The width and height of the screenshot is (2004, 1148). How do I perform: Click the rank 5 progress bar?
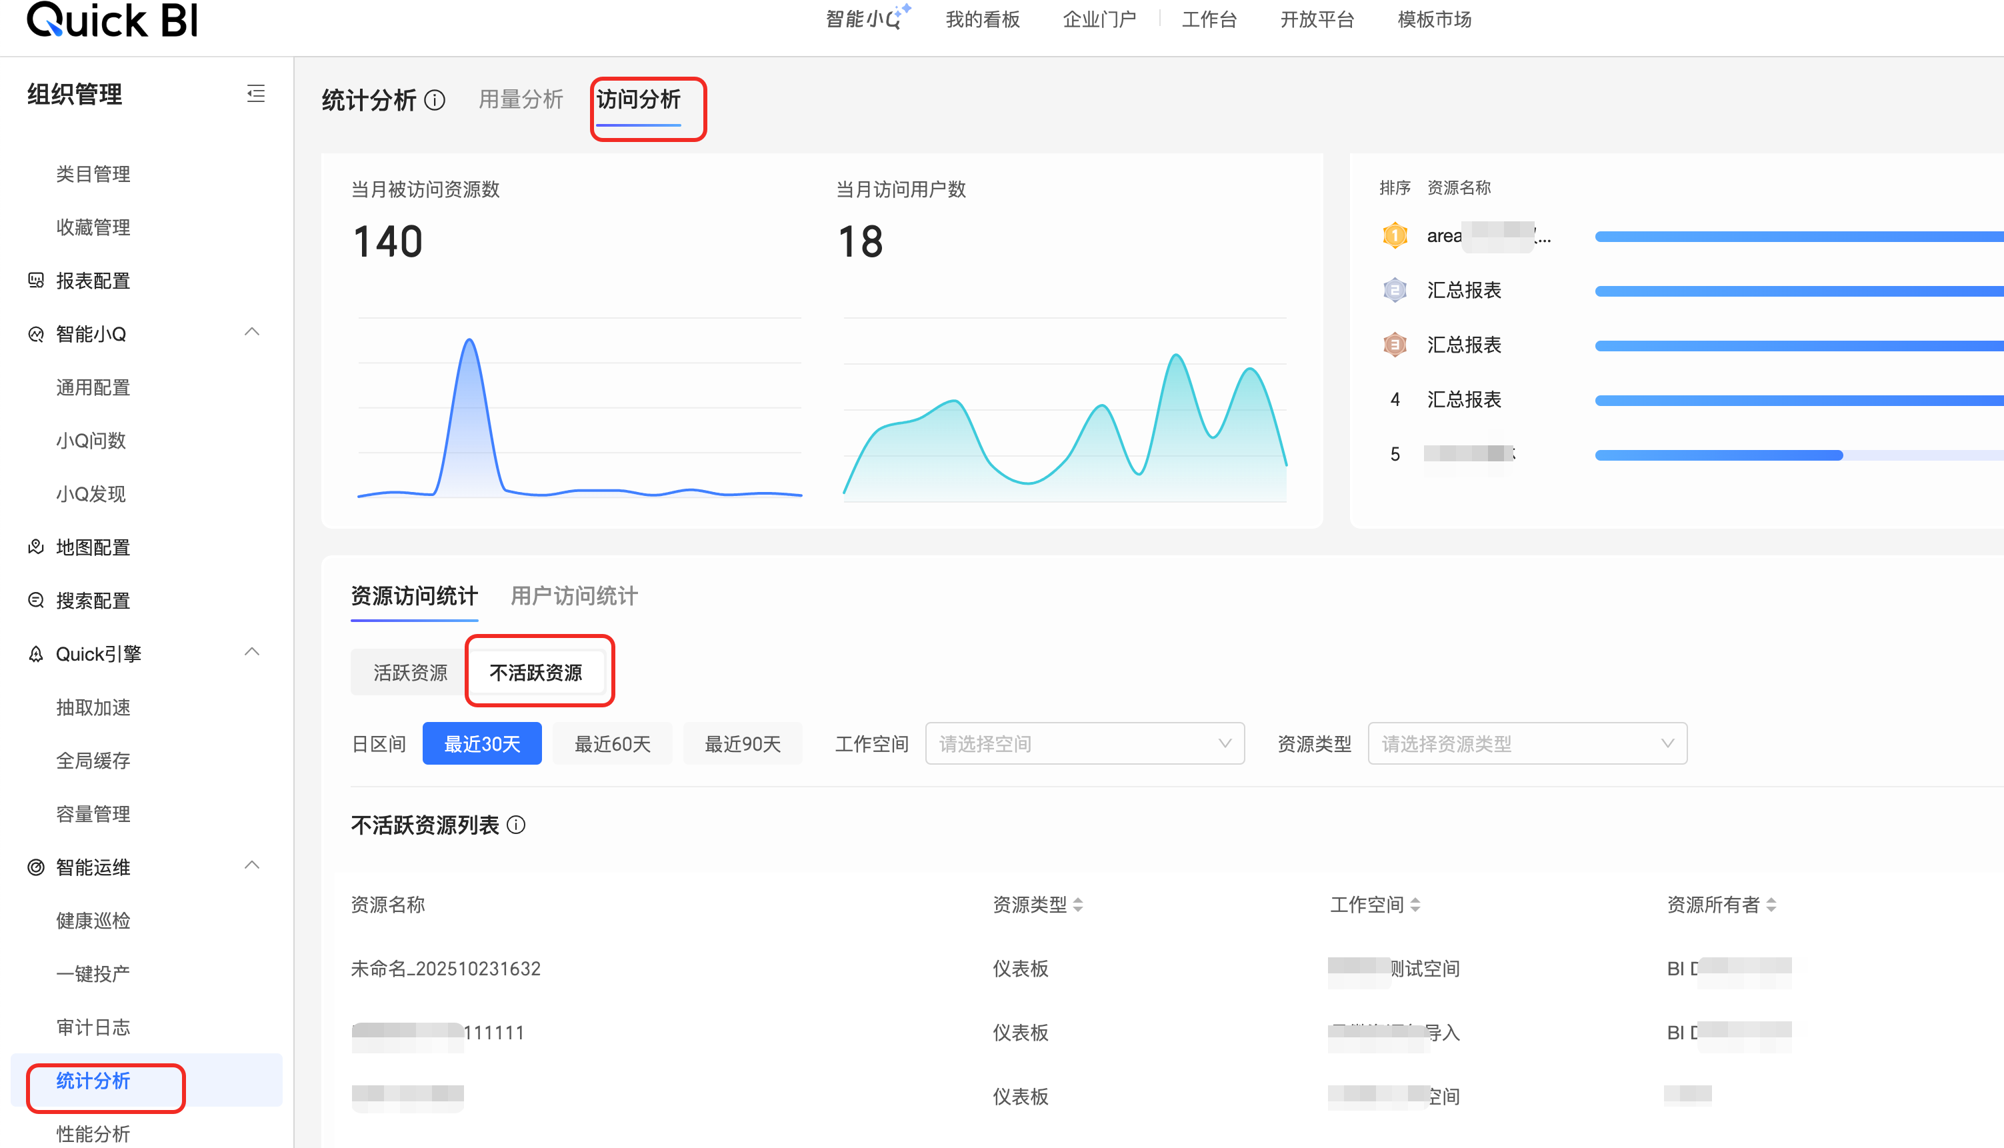pyautogui.click(x=1719, y=455)
